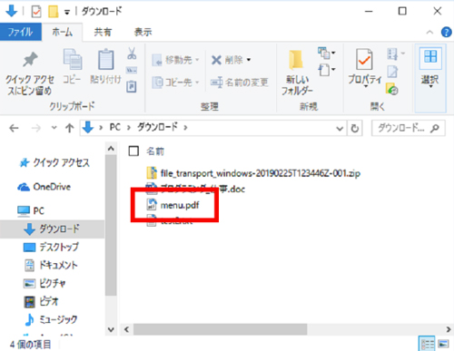The height and width of the screenshot is (351, 454).
Task: Switch to the File (ファイル) tab
Action: coord(20,32)
